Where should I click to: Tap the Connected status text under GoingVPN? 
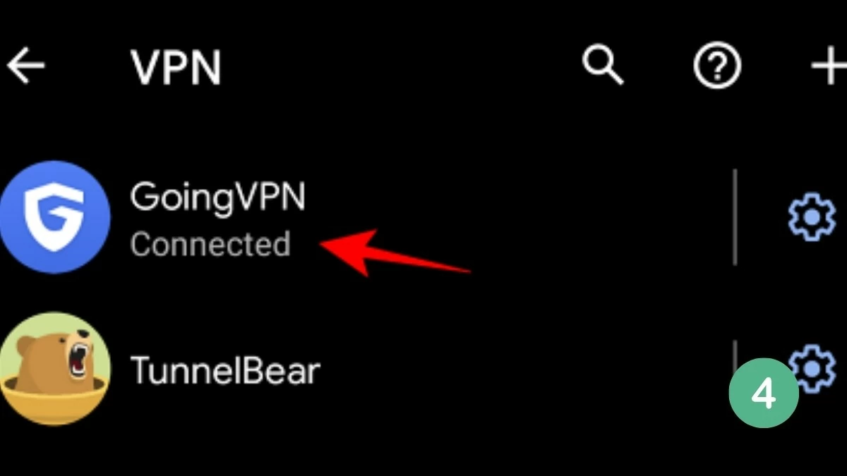click(x=210, y=244)
